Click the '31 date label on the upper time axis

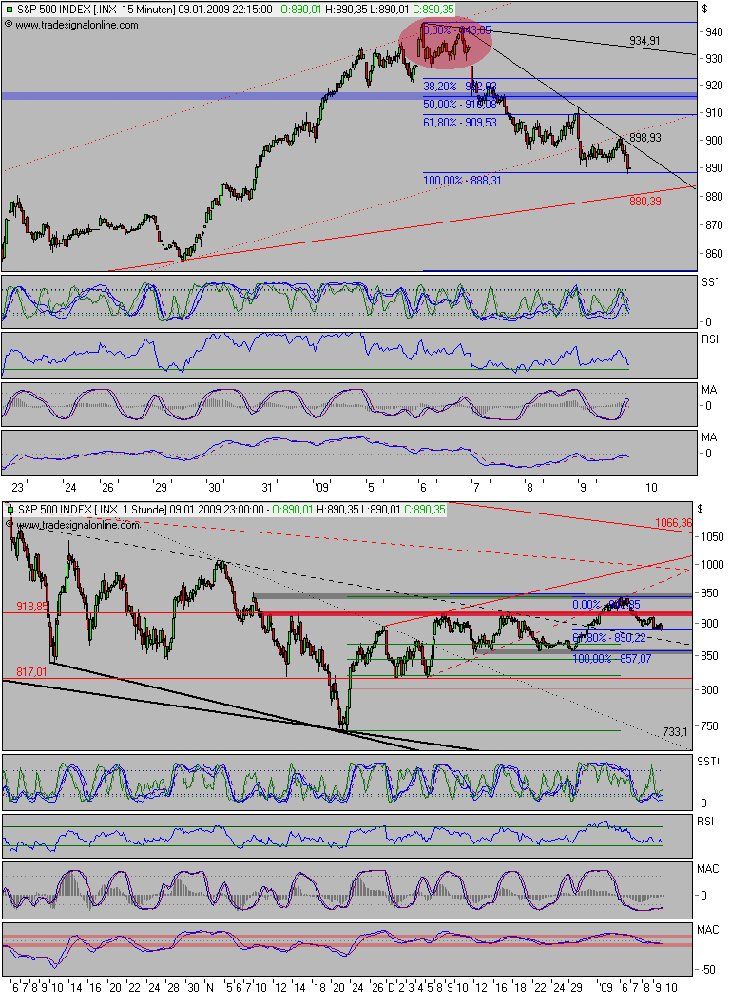265,487
